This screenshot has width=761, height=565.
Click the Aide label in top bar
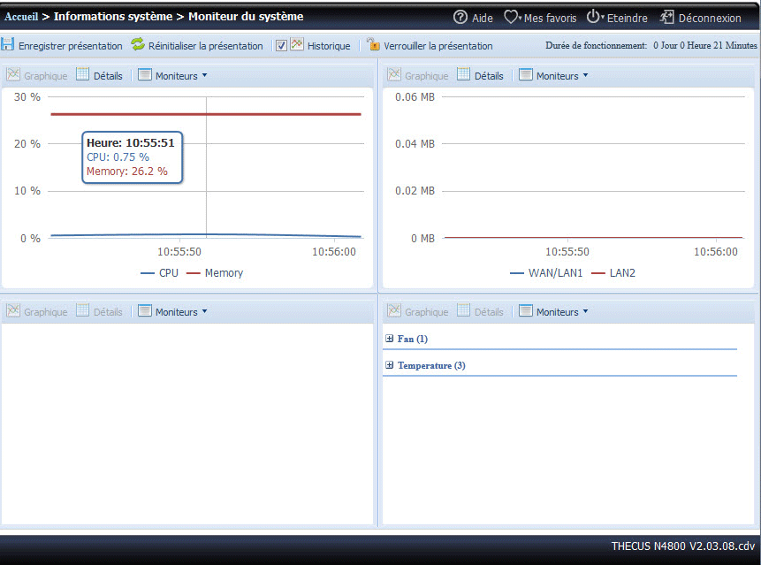pos(483,18)
